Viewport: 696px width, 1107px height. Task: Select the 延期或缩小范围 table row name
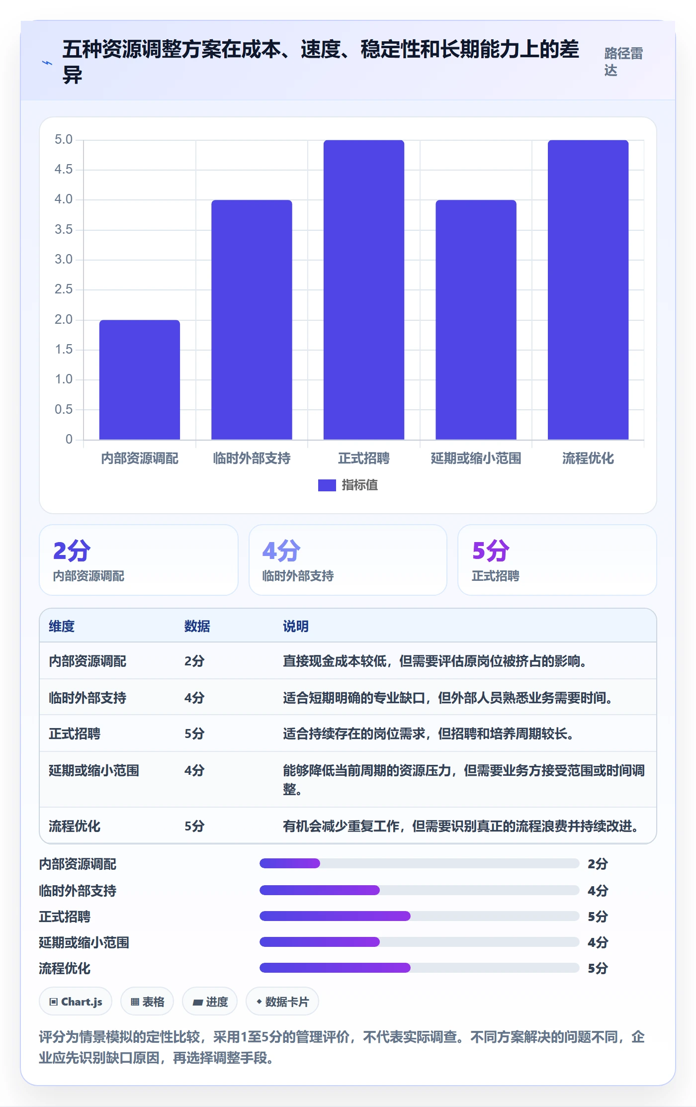94,770
